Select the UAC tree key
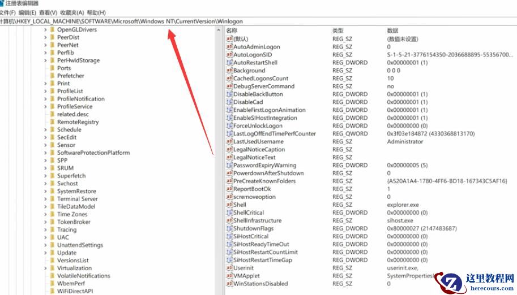 point(63,237)
